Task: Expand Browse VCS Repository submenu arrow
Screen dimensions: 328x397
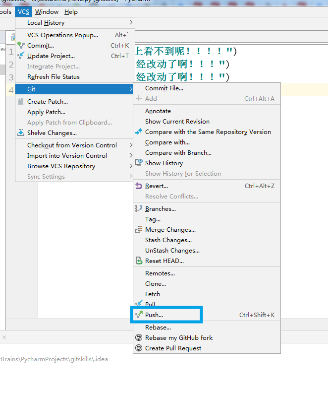Action: pyautogui.click(x=131, y=166)
